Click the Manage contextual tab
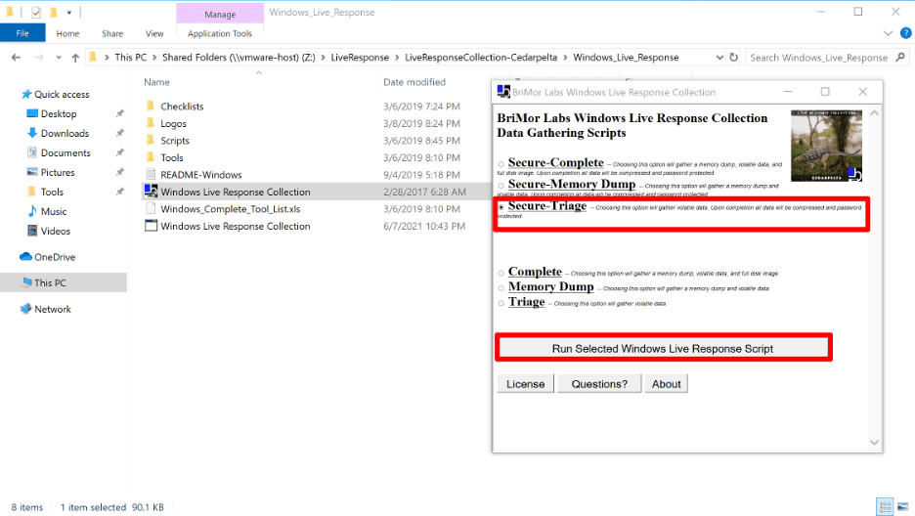Viewport: 915px width, 516px height. pyautogui.click(x=220, y=14)
